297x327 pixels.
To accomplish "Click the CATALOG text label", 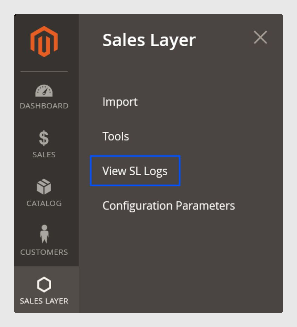I will 44,203.
